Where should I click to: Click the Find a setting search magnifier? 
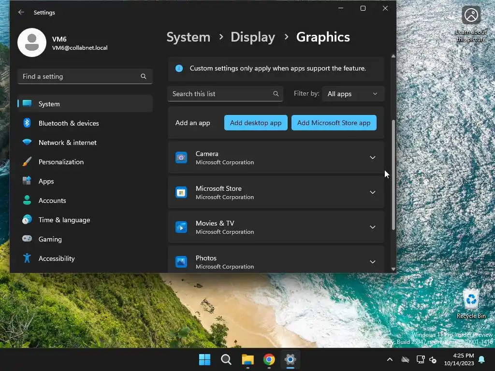pos(143,76)
